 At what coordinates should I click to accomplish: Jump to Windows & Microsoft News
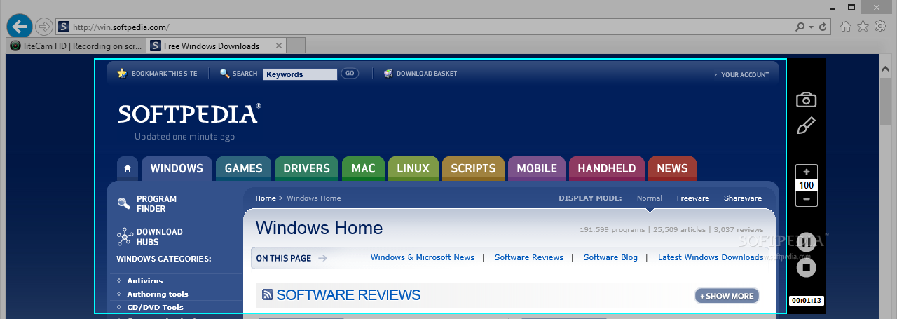(x=423, y=257)
